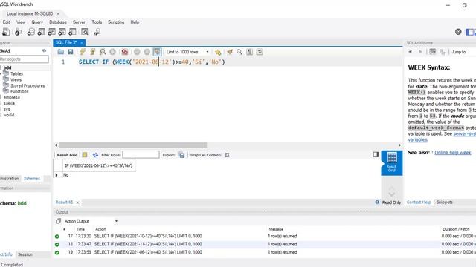Screen dimensions: 476x267
Task: Select the world schema
Action: [9, 115]
